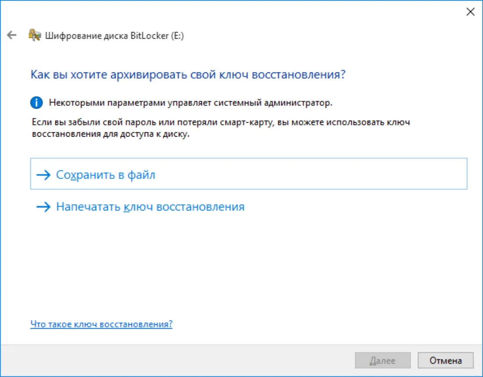Choose "Напечатать ключ восстановления" option
Viewport: 483px width, 377px height.
click(249, 207)
